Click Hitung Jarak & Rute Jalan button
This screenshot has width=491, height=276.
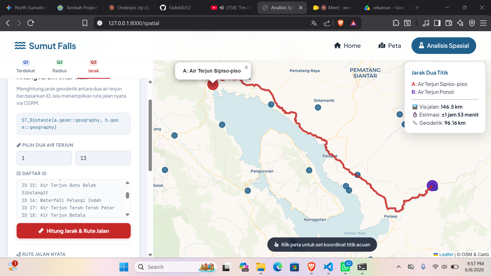pos(74,231)
